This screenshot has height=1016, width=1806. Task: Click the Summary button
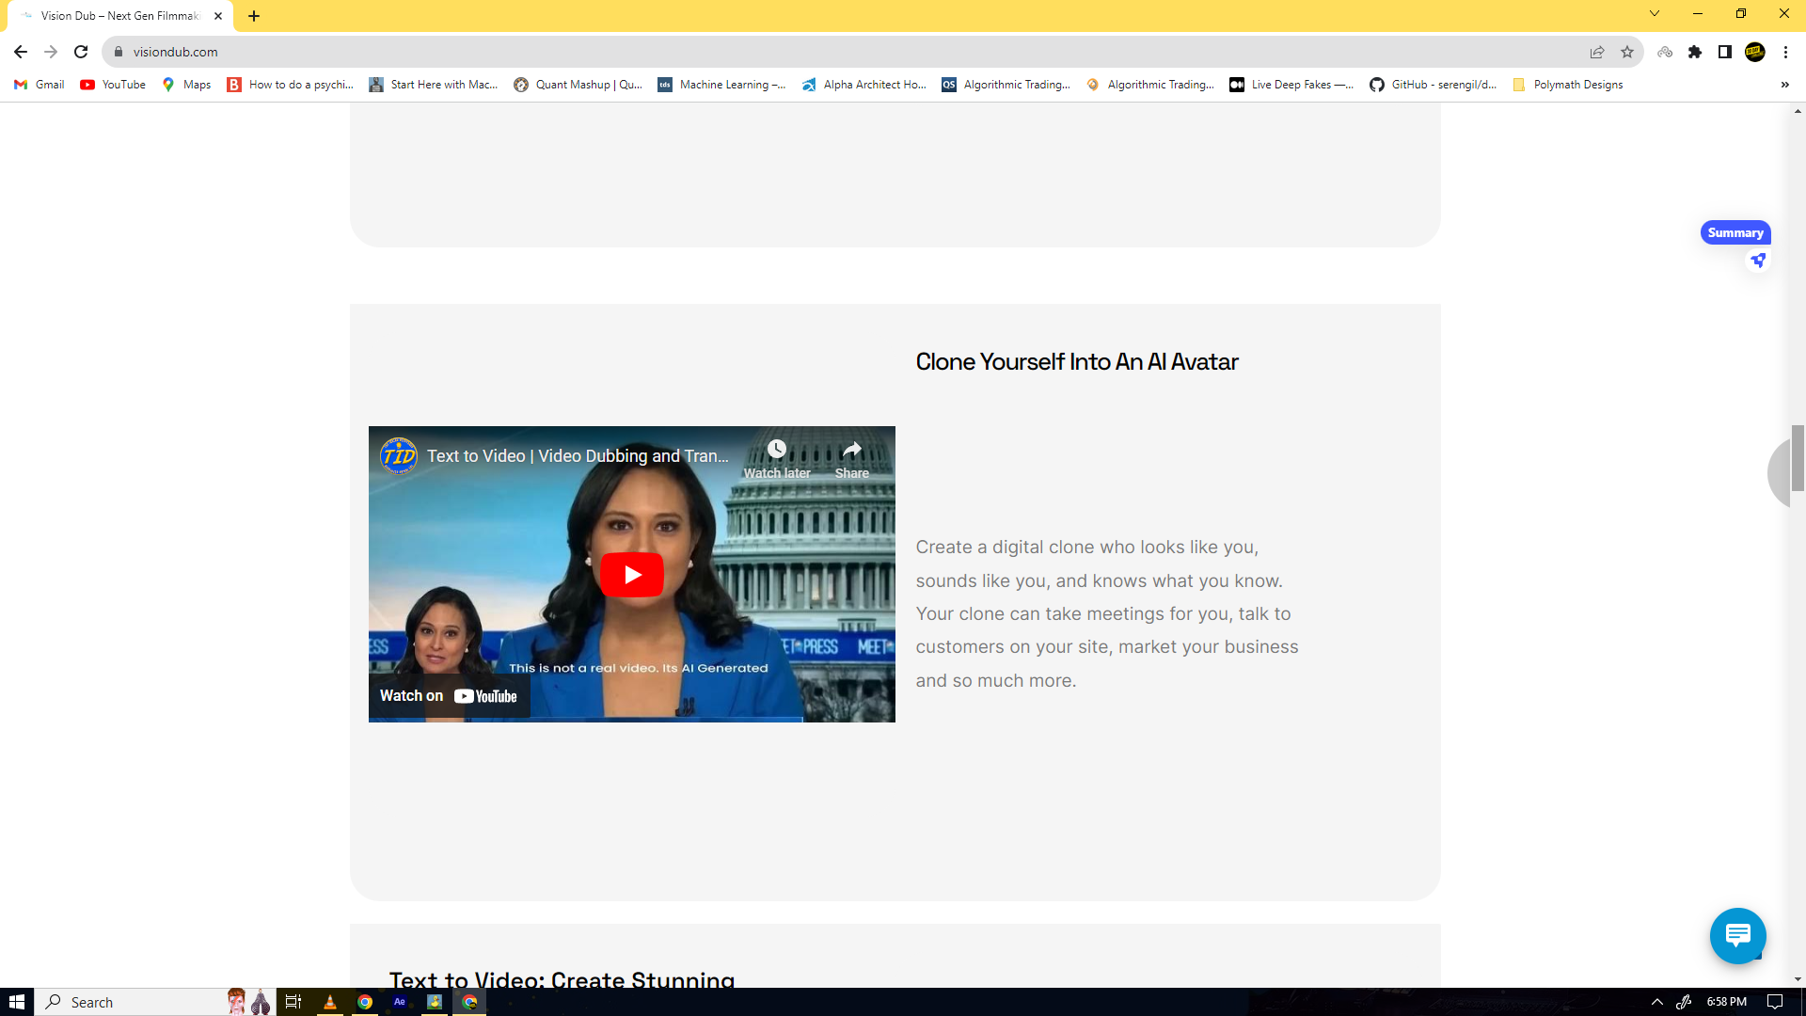point(1735,232)
